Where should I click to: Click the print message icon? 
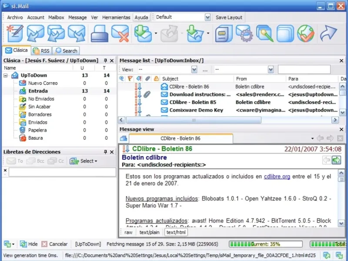(99, 34)
